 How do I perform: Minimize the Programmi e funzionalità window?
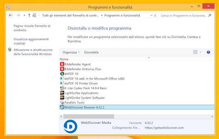192,6
